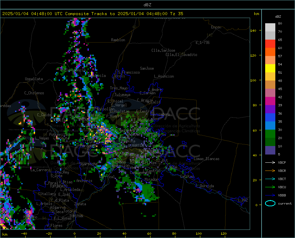Click the 'TUPUNGATO' map label

click(59, 186)
